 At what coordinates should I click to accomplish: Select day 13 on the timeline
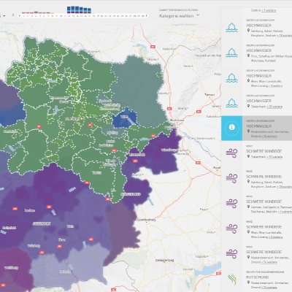tap(73, 16)
